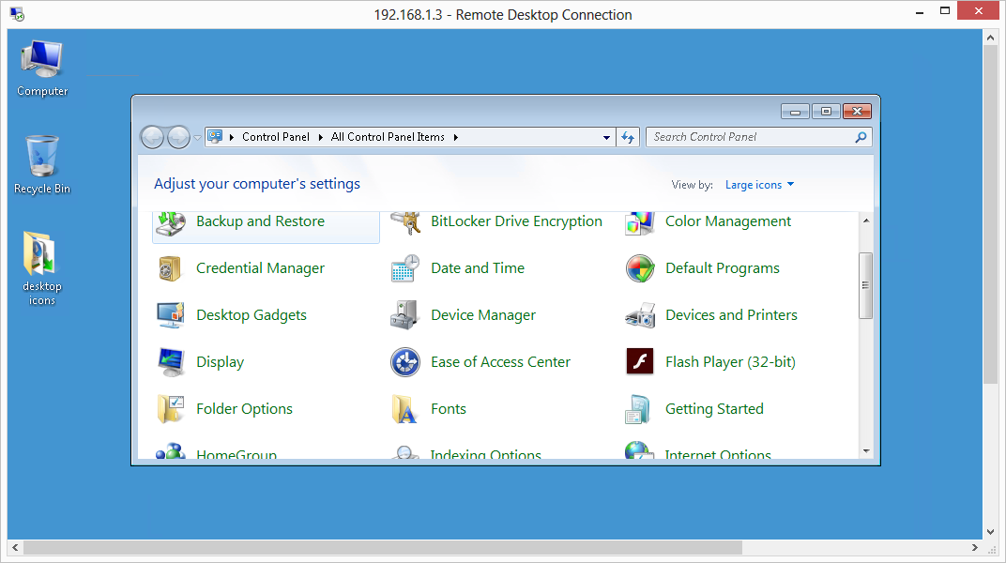The height and width of the screenshot is (563, 1006).
Task: Open Date and Time link
Action: point(478,268)
